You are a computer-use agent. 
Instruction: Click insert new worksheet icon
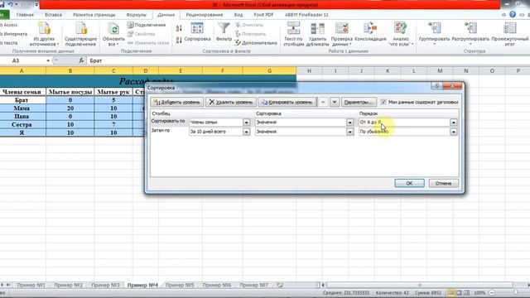[280, 285]
